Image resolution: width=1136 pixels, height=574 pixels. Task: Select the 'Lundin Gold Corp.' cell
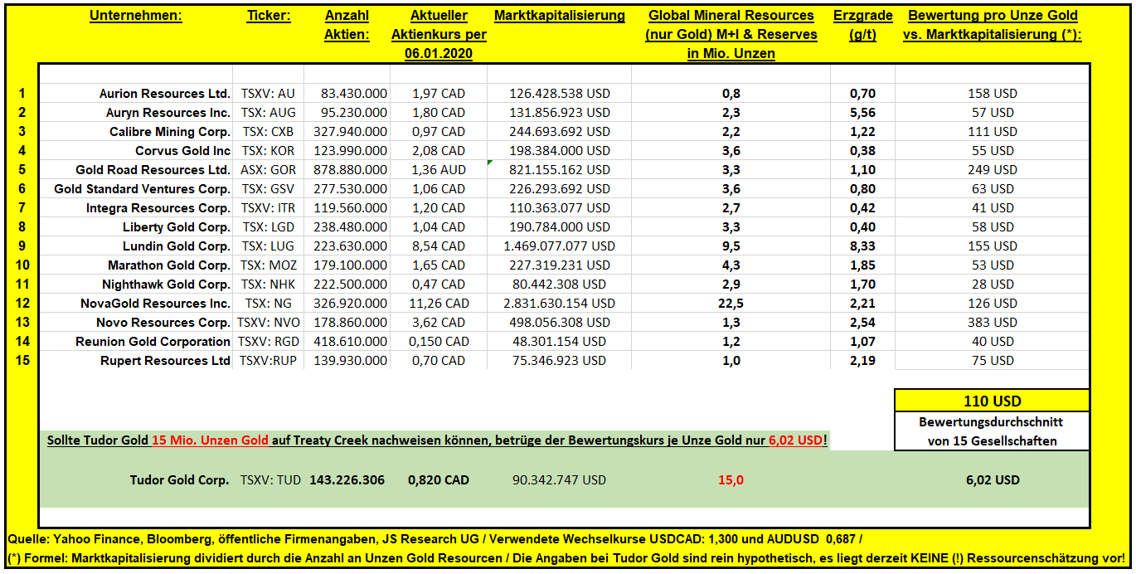[177, 246]
